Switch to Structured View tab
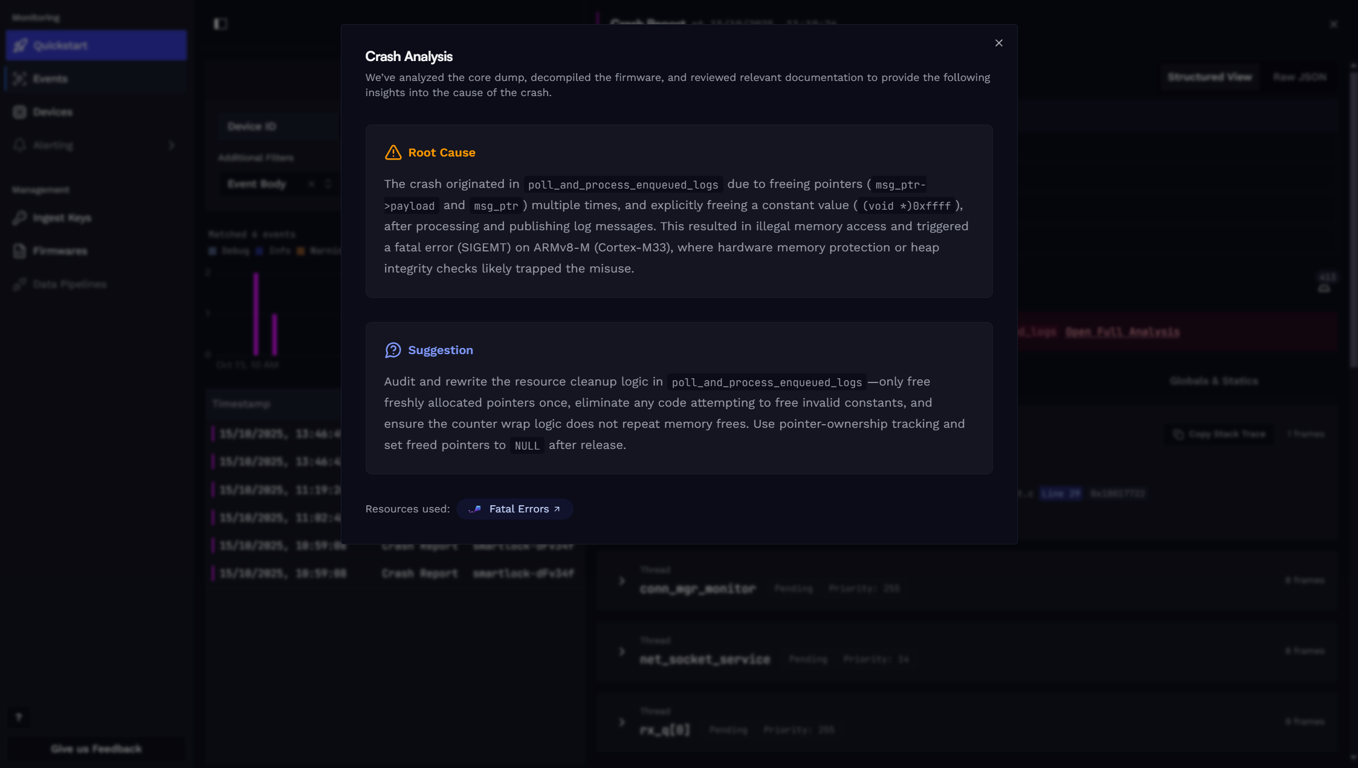Image resolution: width=1358 pixels, height=768 pixels. [x=1209, y=77]
